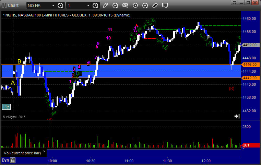Maximize the Chart window

[248, 2]
